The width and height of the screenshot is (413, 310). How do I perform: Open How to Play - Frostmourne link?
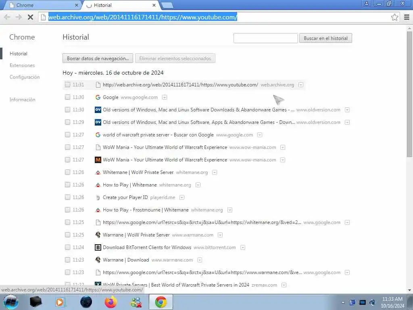click(146, 210)
